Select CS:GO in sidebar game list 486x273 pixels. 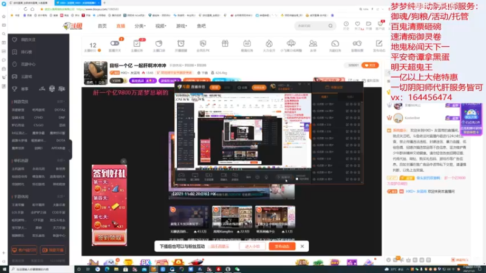tap(38, 126)
